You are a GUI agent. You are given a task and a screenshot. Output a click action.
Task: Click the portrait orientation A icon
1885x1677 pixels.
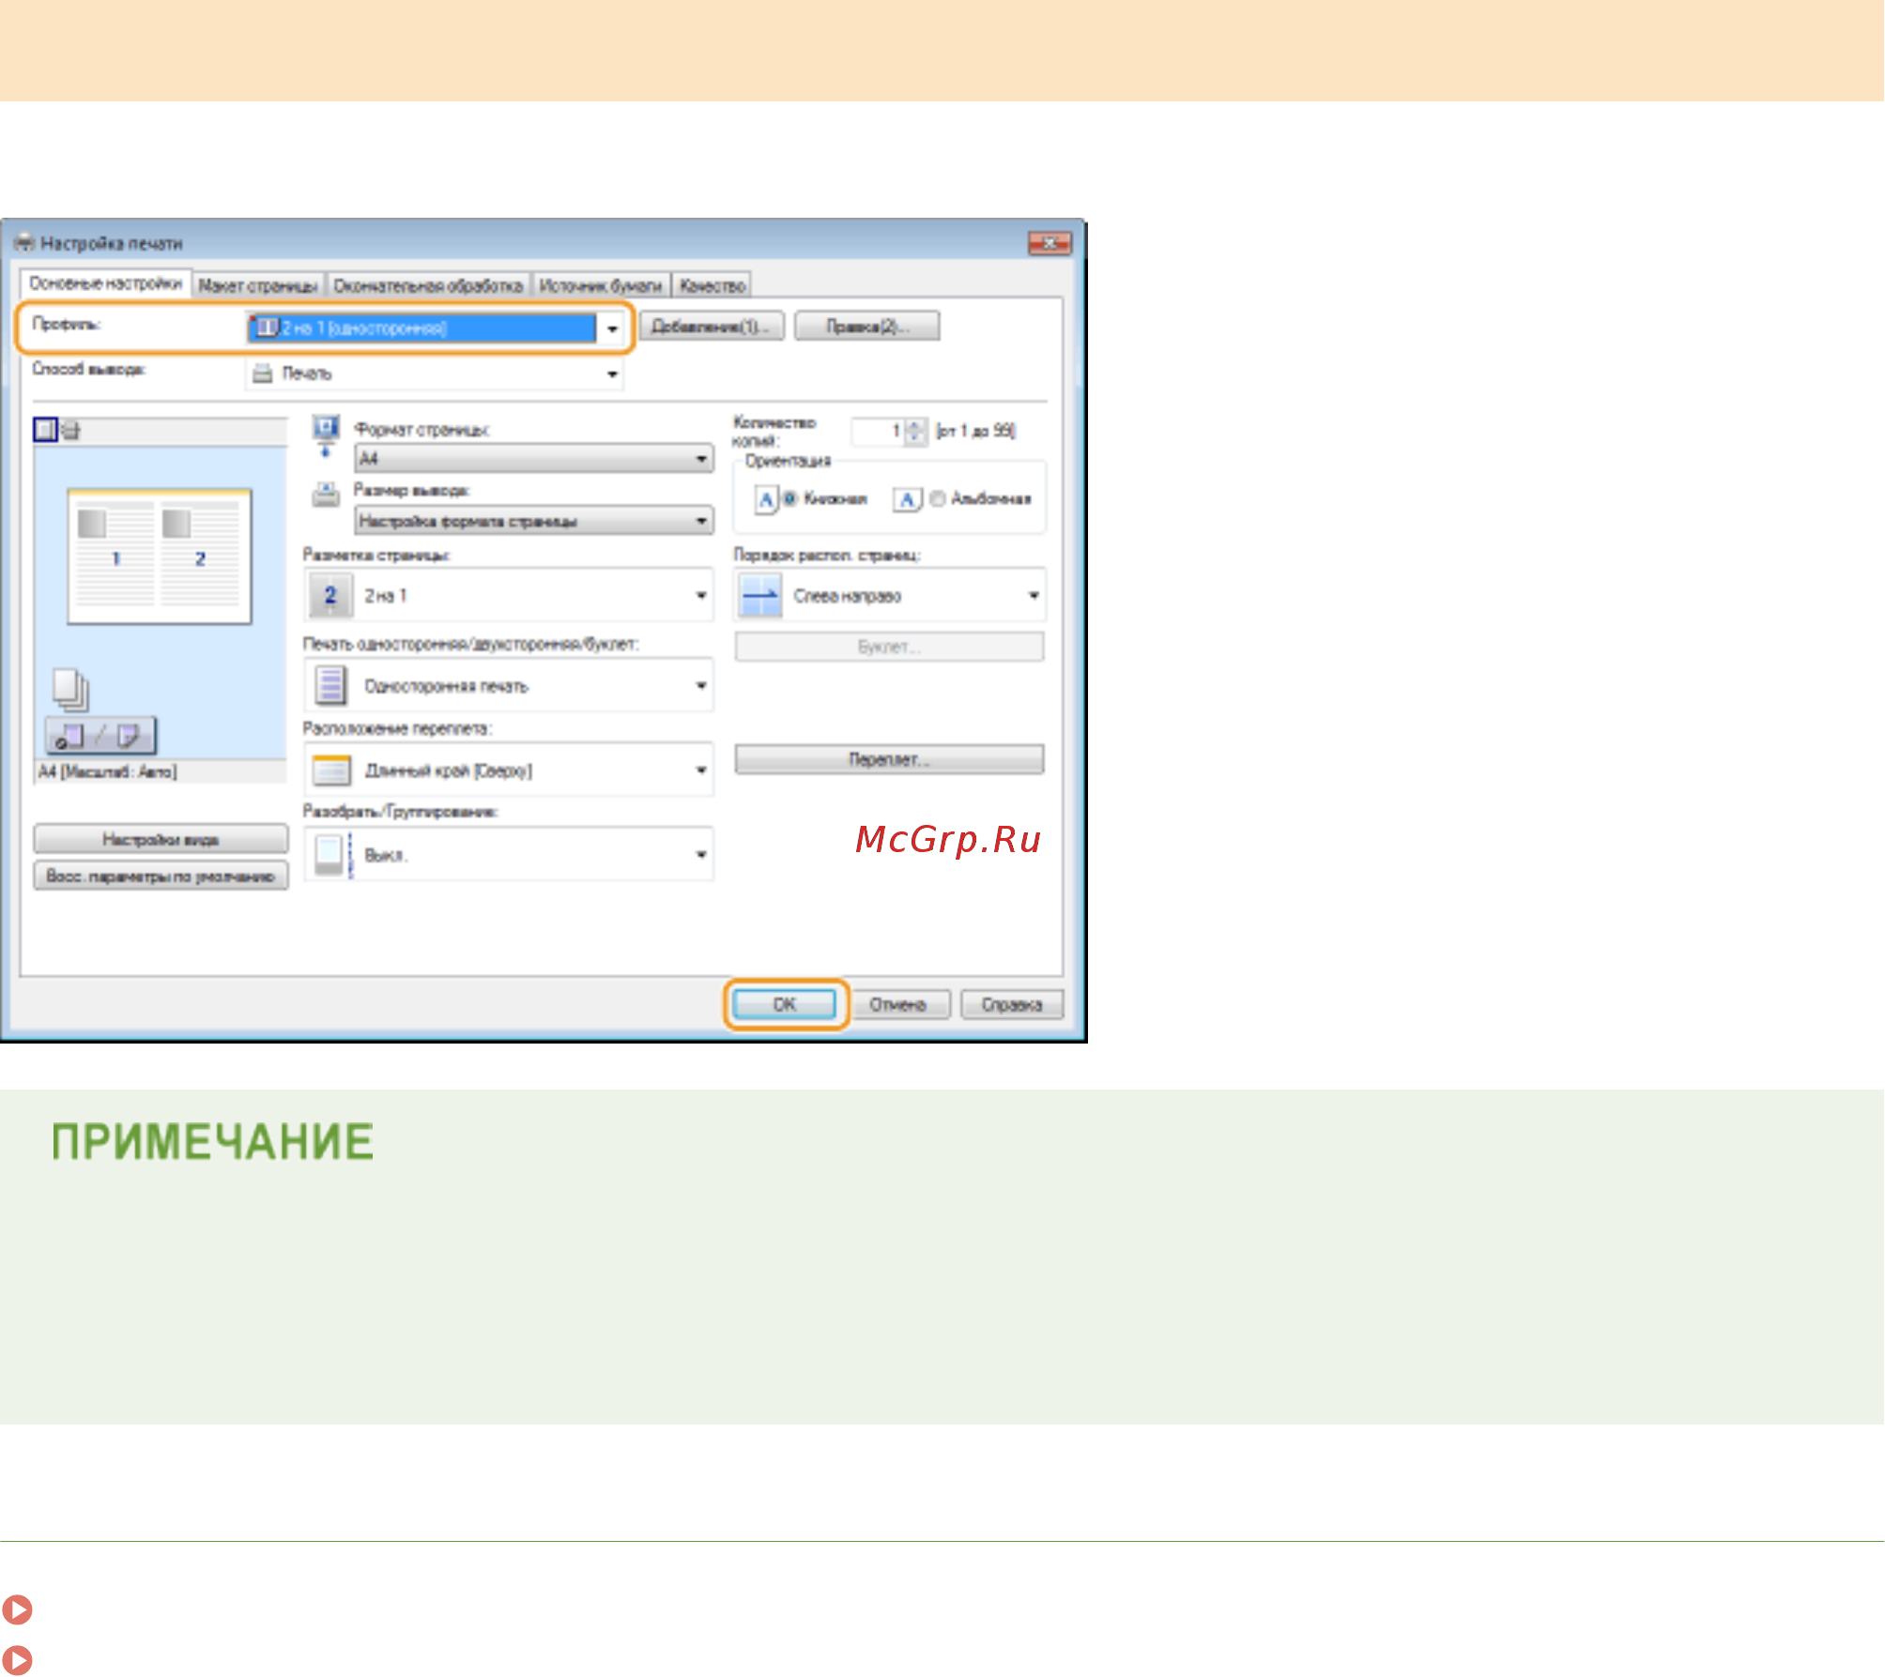point(767,499)
